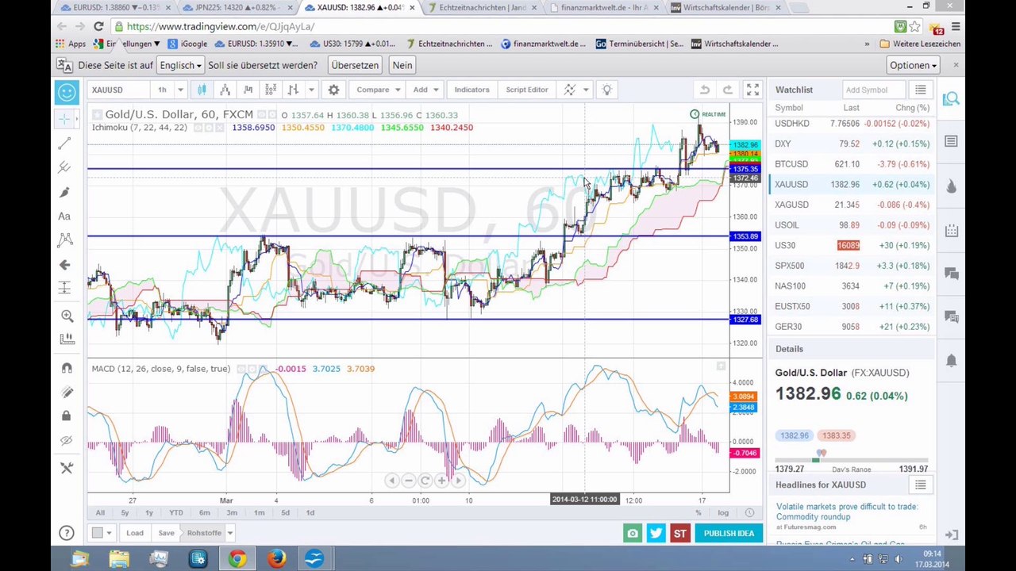
Task: Select the brush drawing tool
Action: coord(65,192)
